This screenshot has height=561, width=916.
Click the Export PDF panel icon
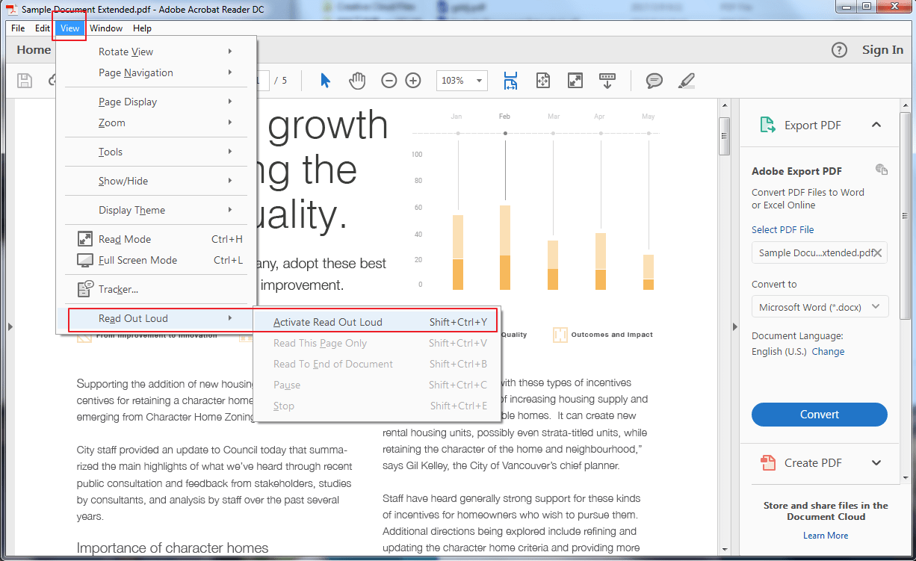[x=767, y=125]
